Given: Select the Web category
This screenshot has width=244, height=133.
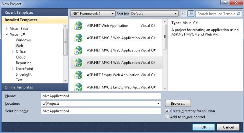Looking at the screenshot, I should pyautogui.click(x=20, y=46).
